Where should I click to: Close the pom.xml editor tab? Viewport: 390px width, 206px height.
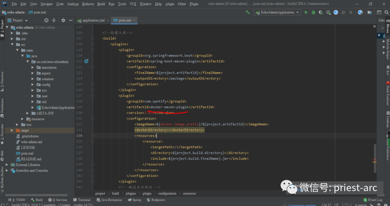click(134, 20)
